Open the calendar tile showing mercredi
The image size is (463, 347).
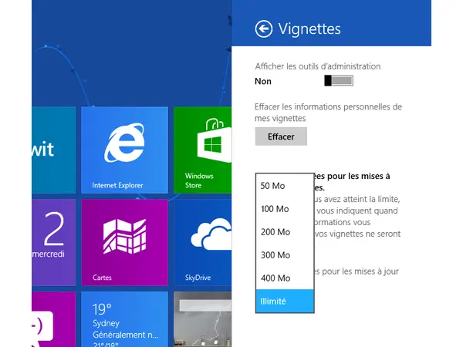[53, 243]
